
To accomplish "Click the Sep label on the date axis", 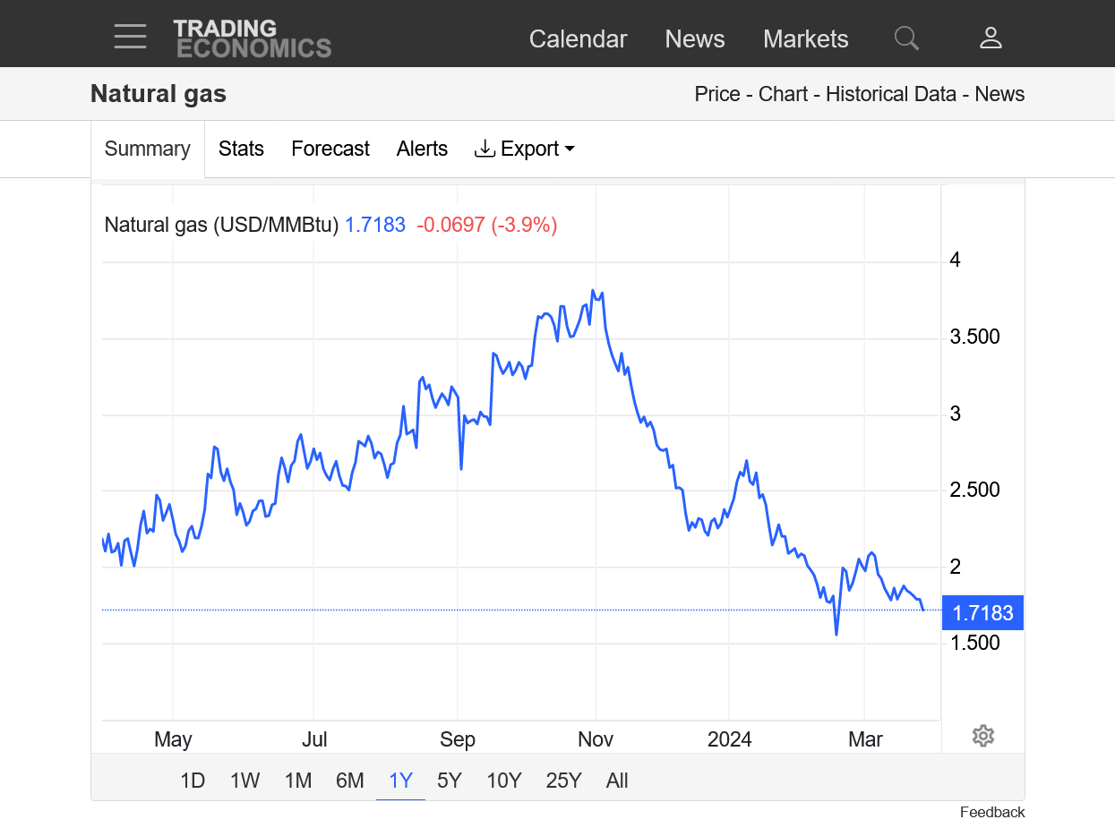I will pyautogui.click(x=458, y=739).
